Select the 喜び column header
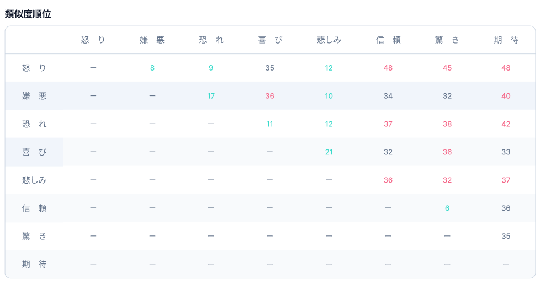The width and height of the screenshot is (540, 284). [x=270, y=40]
